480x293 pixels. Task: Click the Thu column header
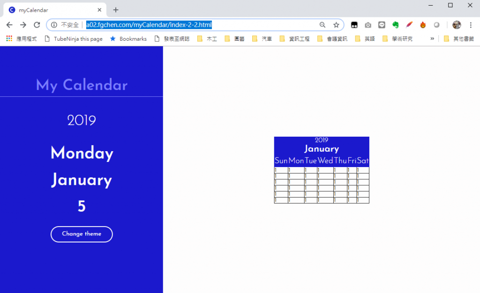[x=340, y=161]
